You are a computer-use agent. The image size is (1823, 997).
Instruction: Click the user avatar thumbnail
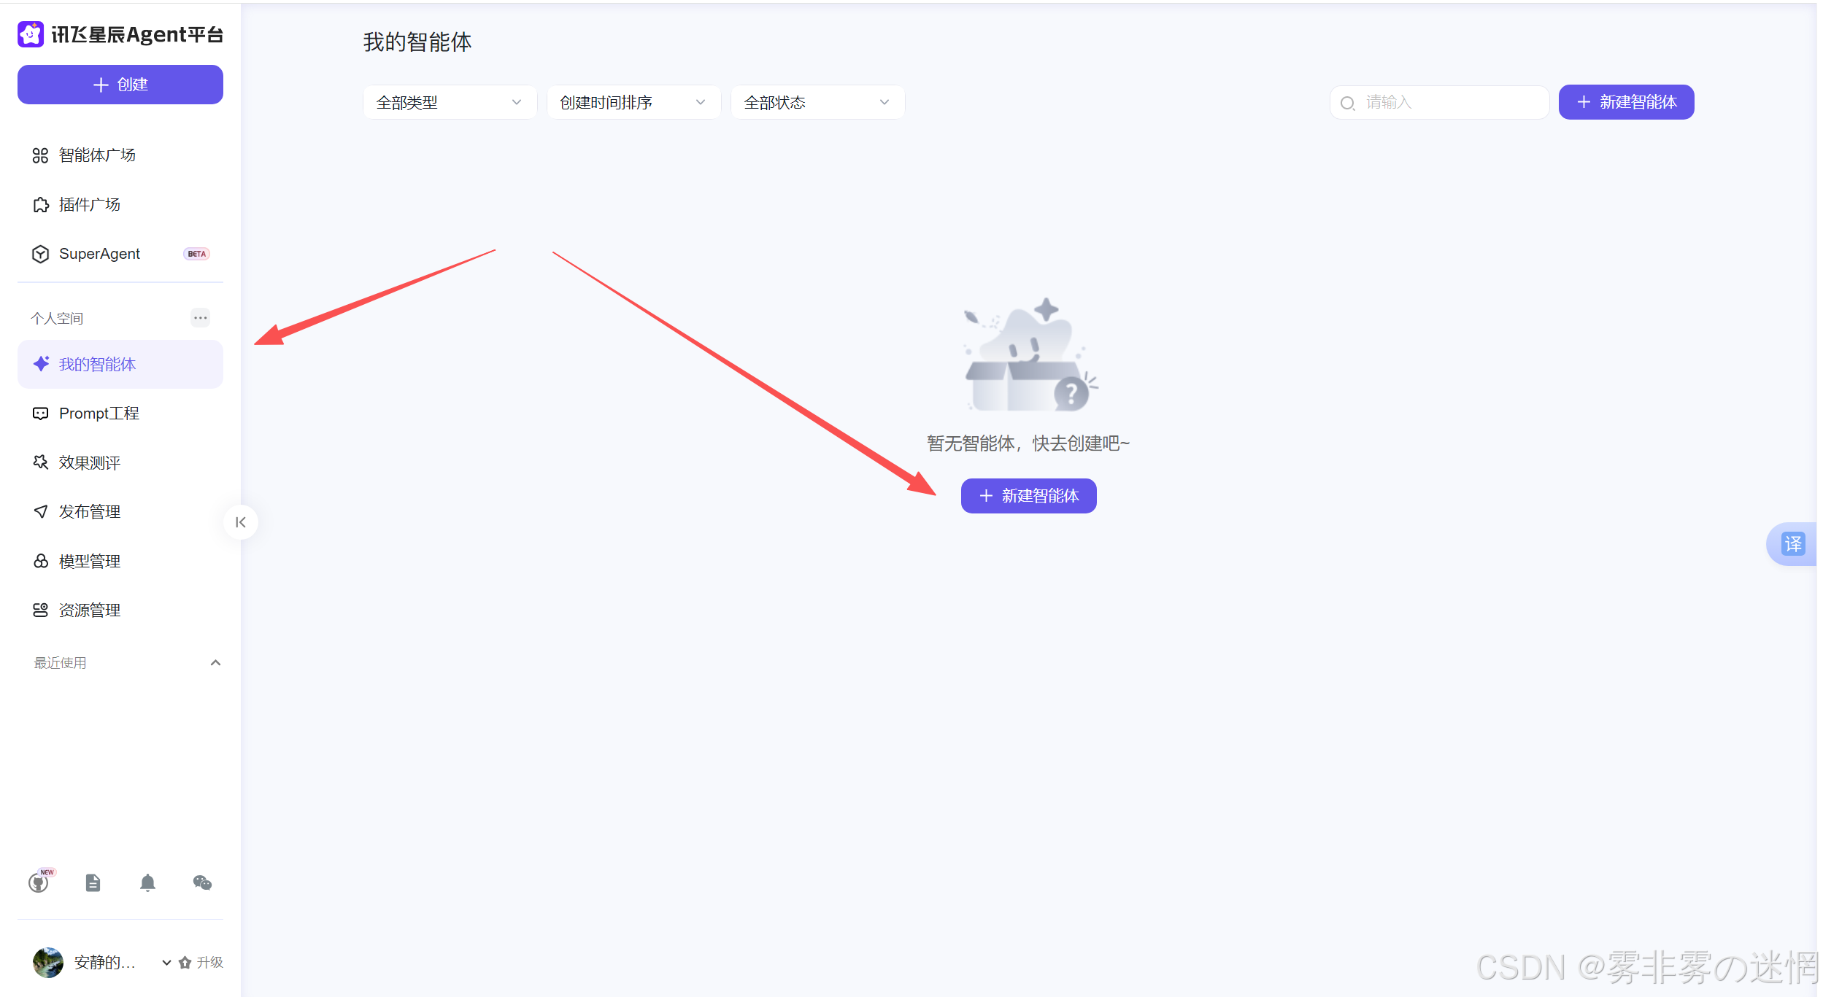[48, 962]
